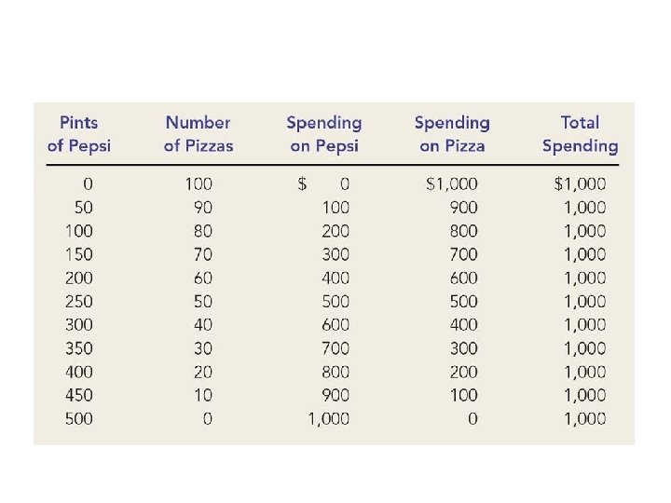The height and width of the screenshot is (503, 671).
Task: Select the $1,000 first-row Total Spending cell
Action: click(x=580, y=184)
